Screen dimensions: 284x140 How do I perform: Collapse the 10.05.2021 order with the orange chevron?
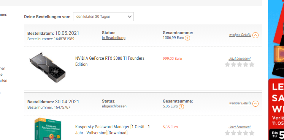255,35
